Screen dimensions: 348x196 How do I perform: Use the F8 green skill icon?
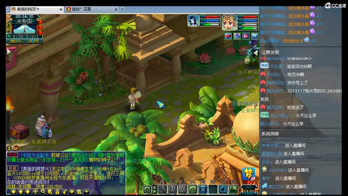click(x=233, y=189)
